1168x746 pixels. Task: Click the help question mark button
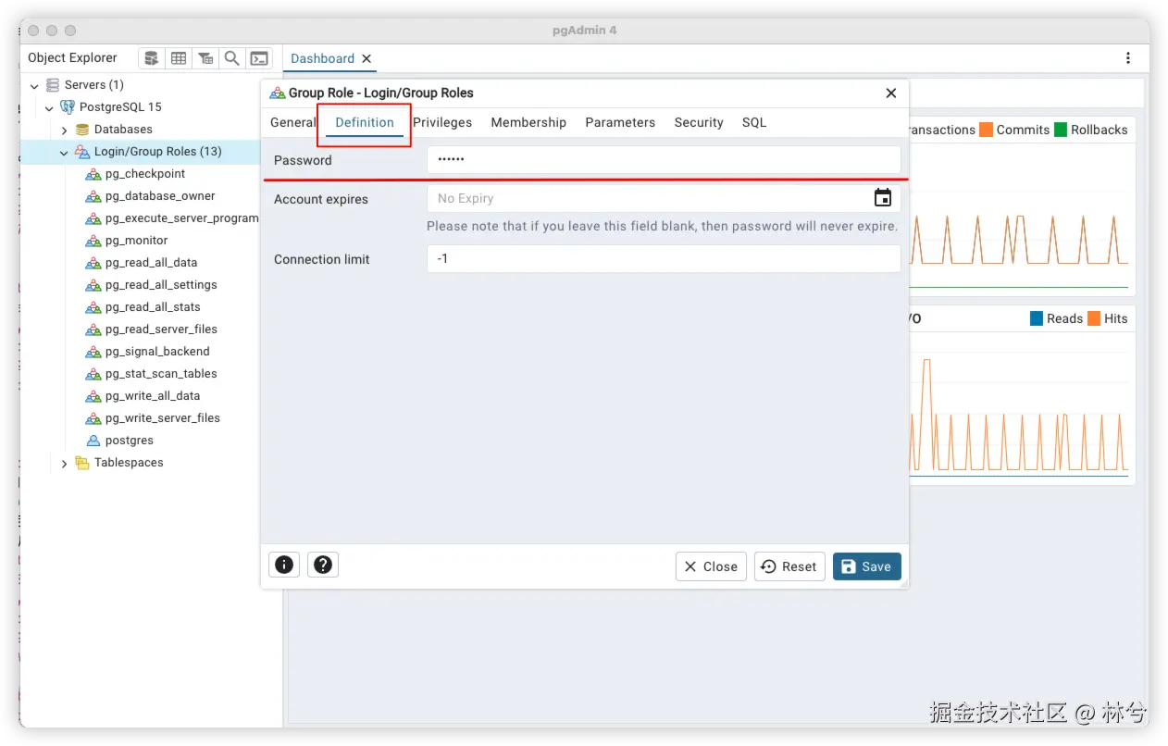323,564
